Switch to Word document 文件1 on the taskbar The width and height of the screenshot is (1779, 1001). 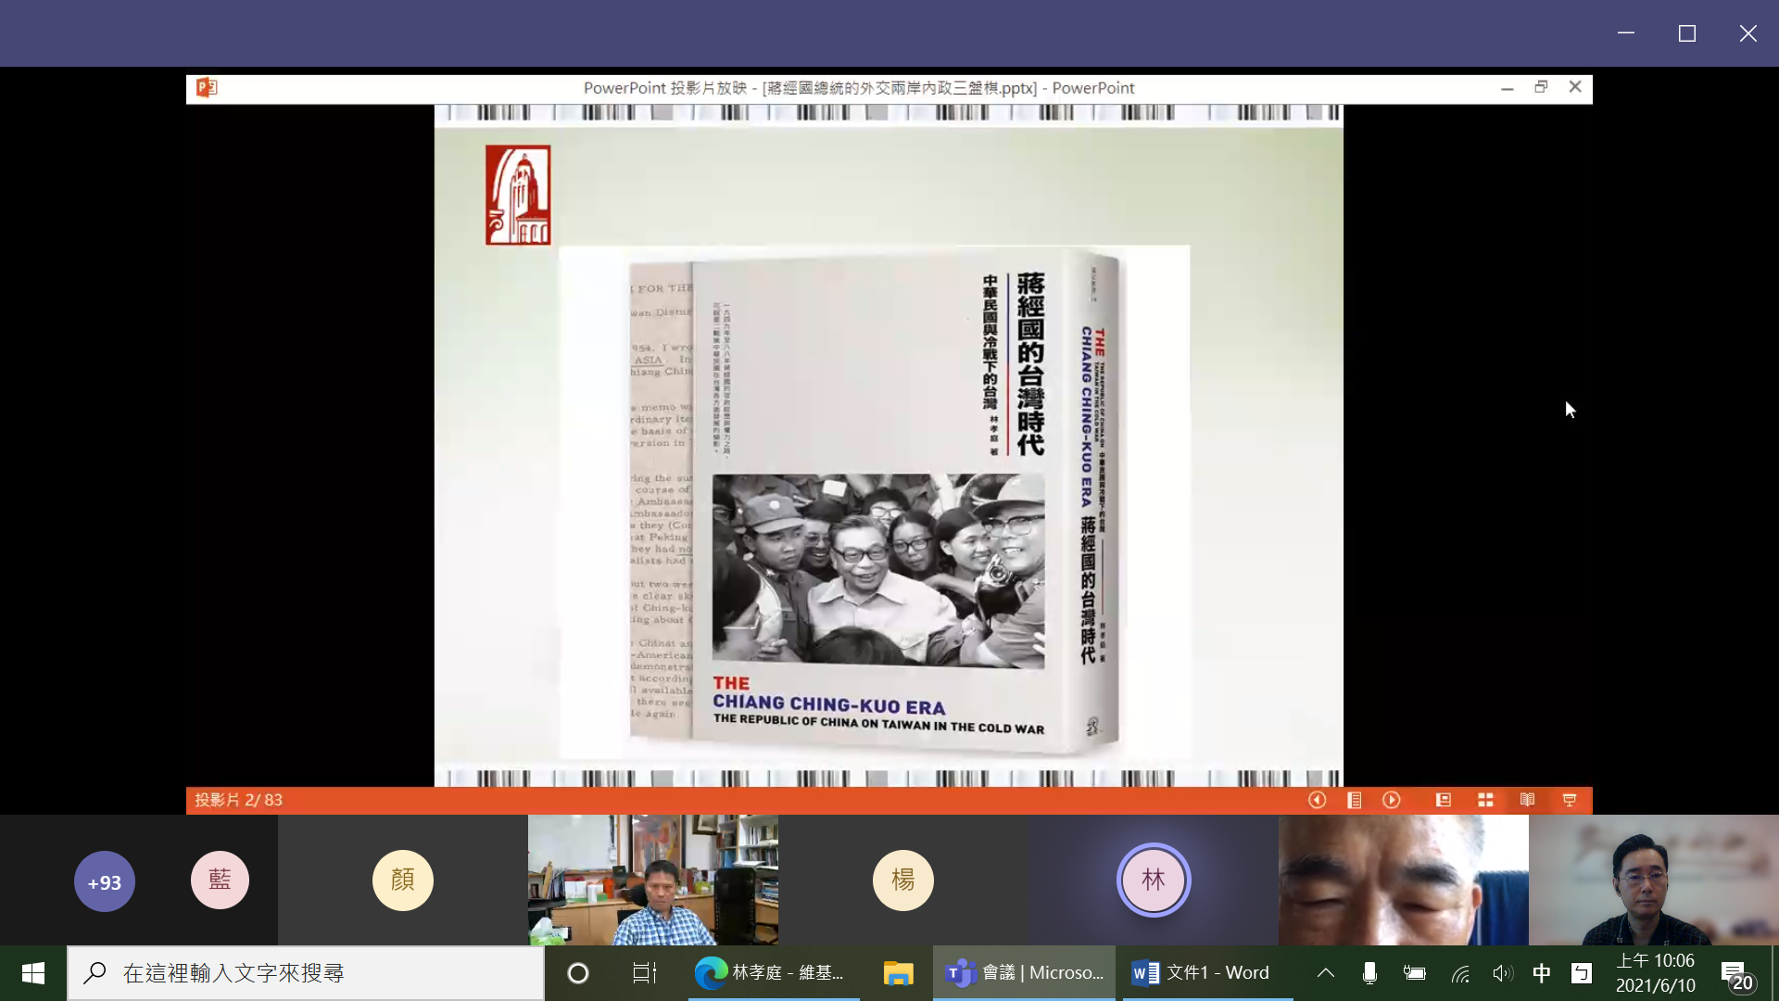tap(1207, 973)
